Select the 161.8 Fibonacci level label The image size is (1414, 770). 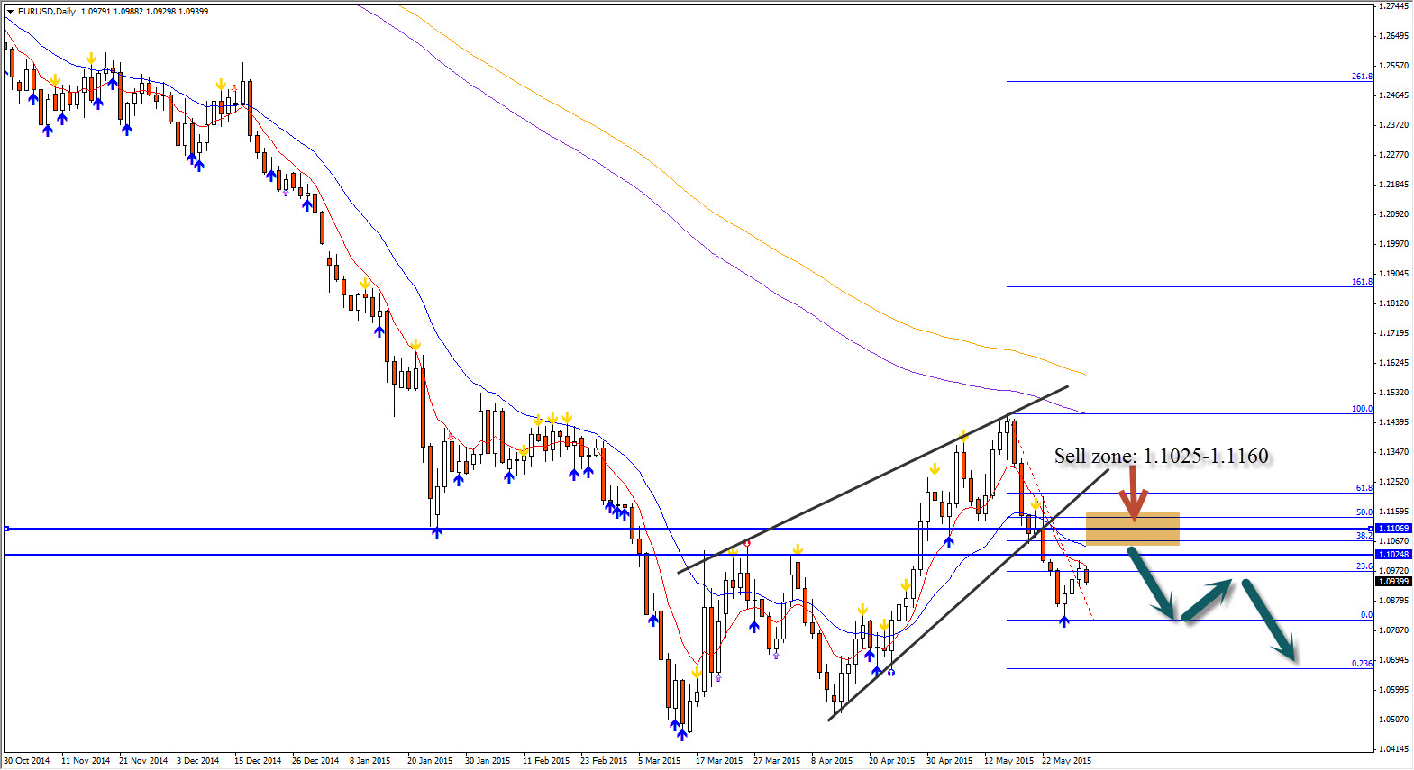tap(1362, 282)
